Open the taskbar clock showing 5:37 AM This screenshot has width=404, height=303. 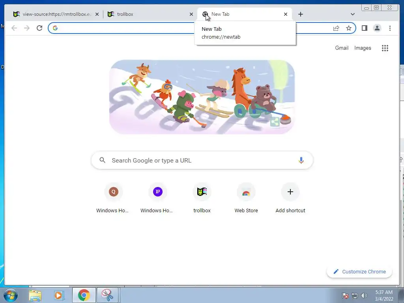(384, 296)
